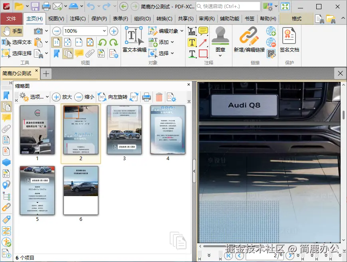
Task: Click the print icon in thumbnails toolbar
Action: (147, 97)
